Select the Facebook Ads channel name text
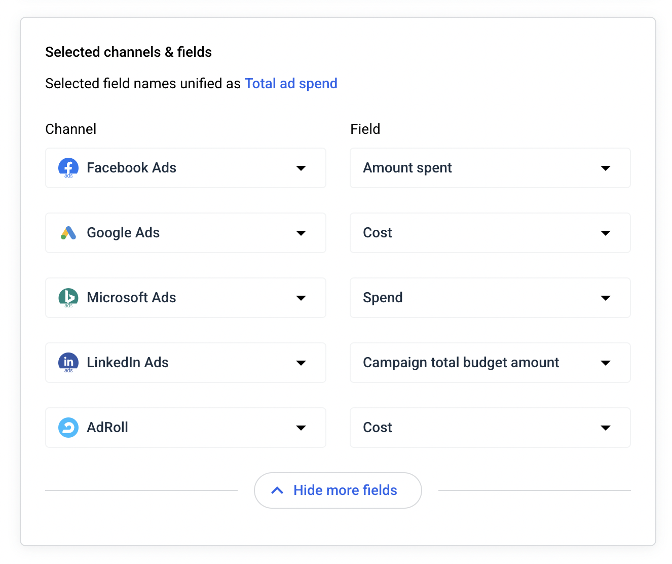This screenshot has width=672, height=564. (x=131, y=168)
